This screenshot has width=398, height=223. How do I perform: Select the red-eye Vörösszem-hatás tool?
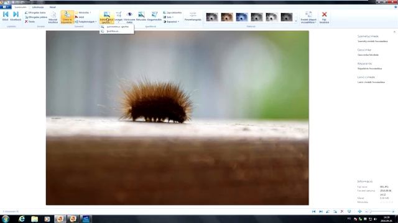tap(129, 17)
